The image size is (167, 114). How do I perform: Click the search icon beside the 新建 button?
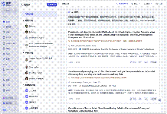click(x=15, y=11)
